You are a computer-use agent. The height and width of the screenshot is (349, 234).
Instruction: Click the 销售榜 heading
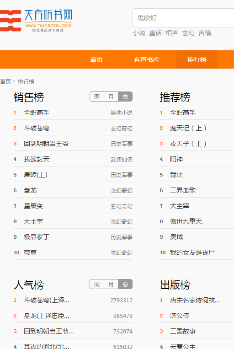(x=29, y=97)
